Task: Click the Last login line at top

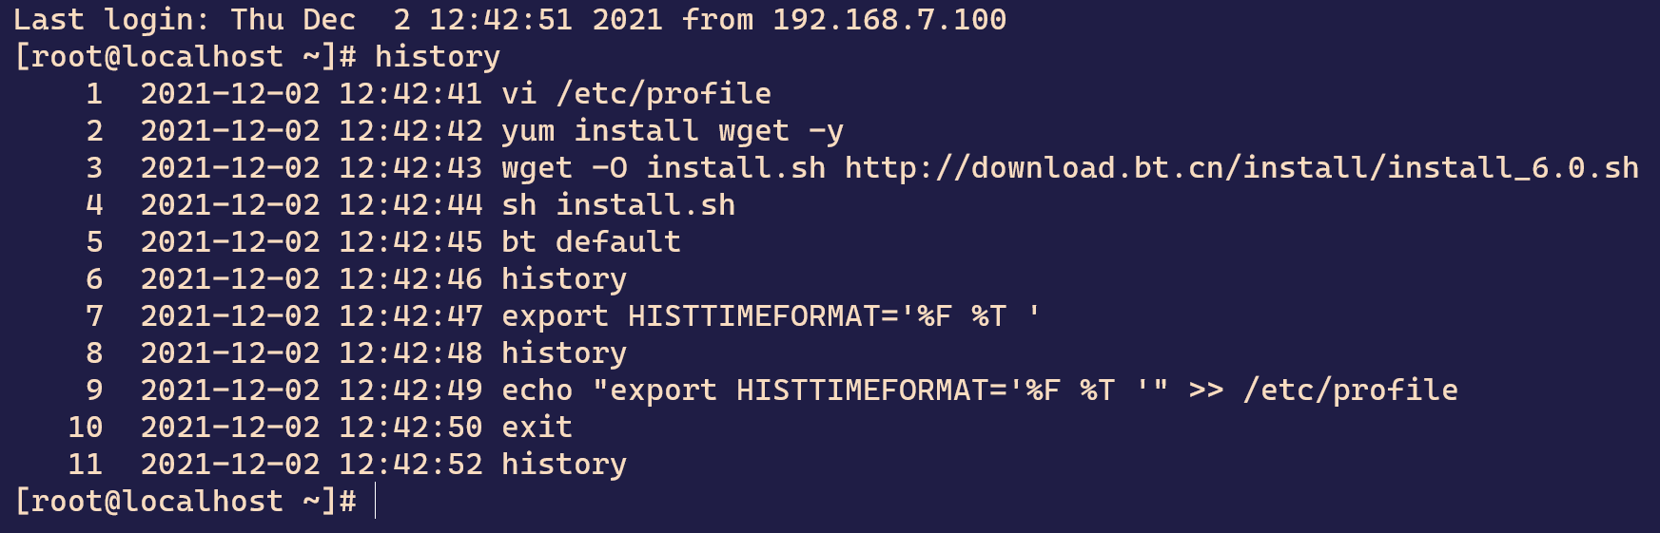Action: (510, 19)
